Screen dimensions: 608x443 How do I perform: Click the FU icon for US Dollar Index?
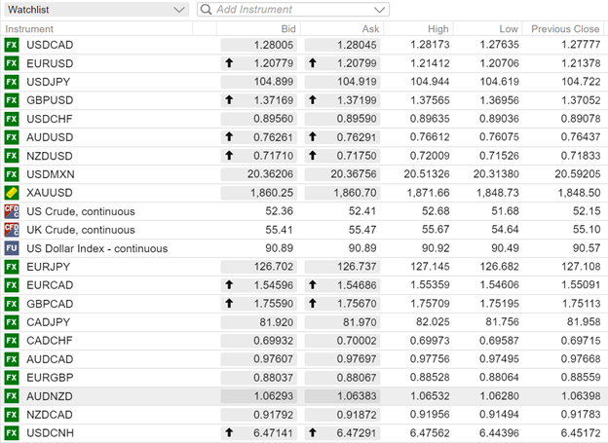12,248
